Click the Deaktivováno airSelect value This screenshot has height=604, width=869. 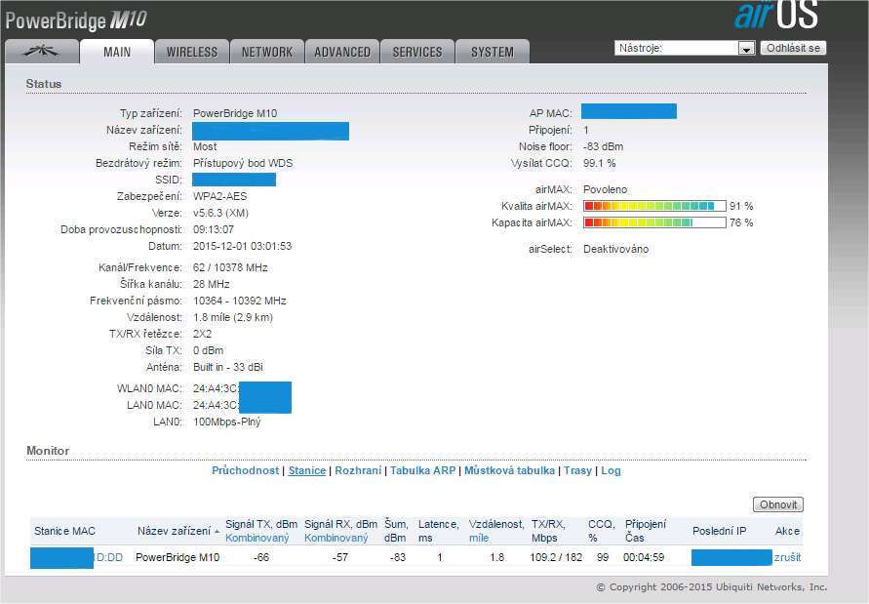[x=615, y=249]
